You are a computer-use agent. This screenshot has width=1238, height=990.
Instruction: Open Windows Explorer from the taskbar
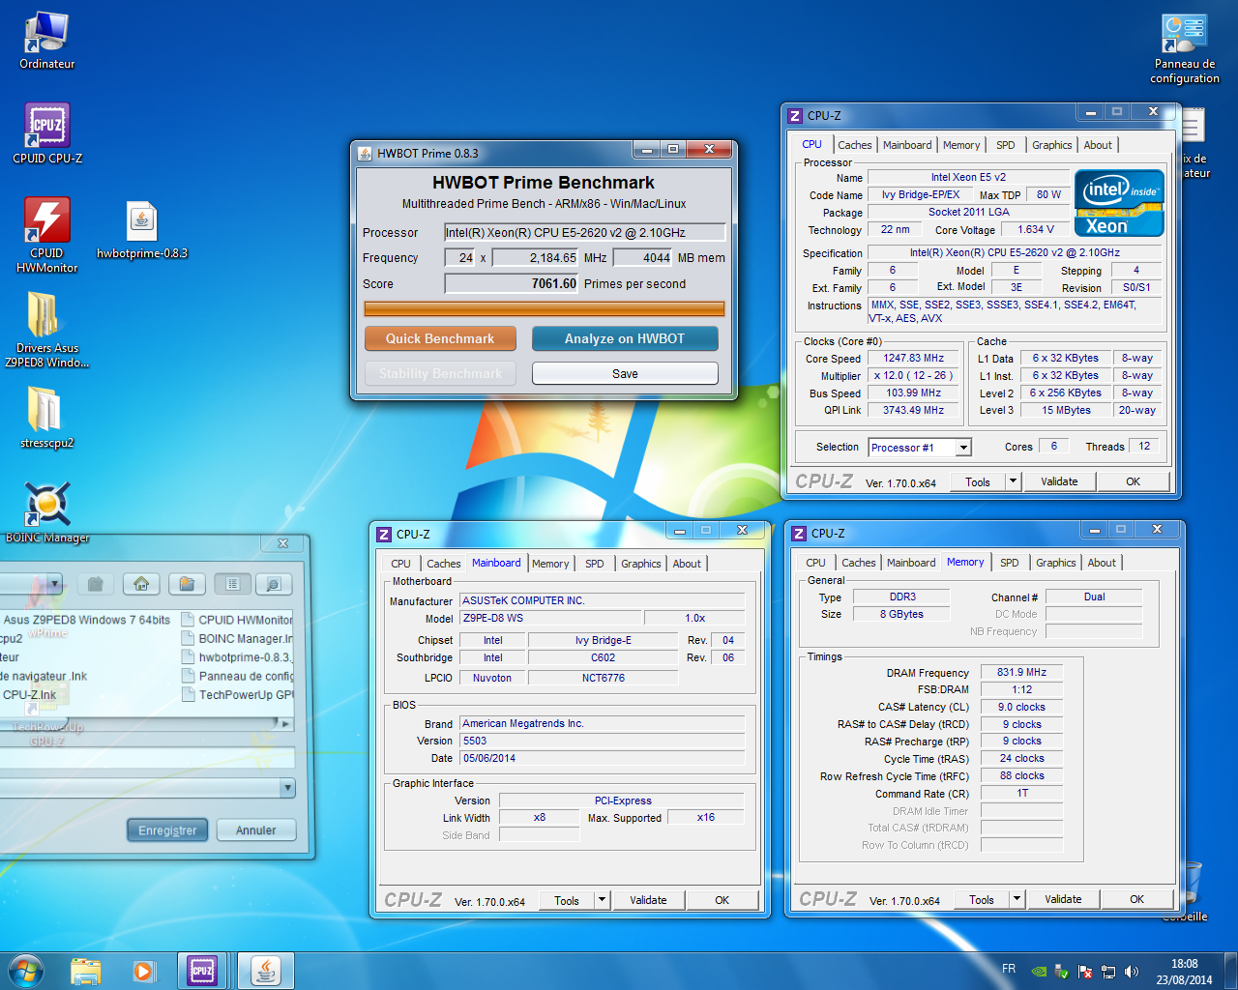click(x=86, y=971)
